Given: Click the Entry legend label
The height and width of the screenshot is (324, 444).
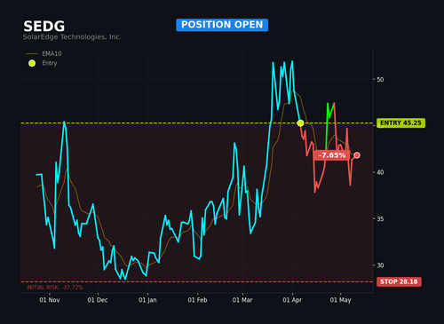Looking at the screenshot, I should (x=50, y=63).
